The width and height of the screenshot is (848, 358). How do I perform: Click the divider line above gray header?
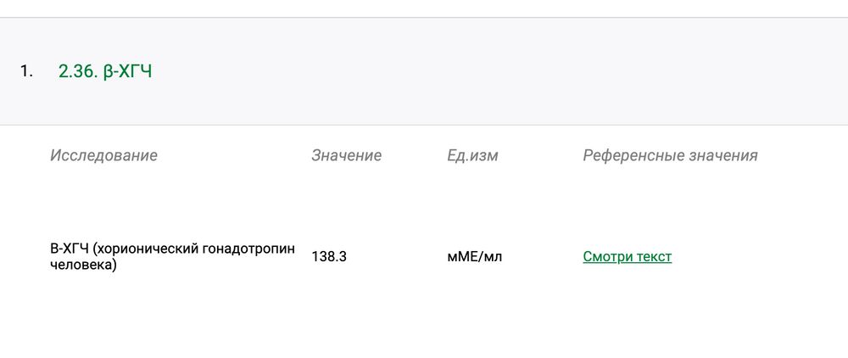pyautogui.click(x=424, y=17)
